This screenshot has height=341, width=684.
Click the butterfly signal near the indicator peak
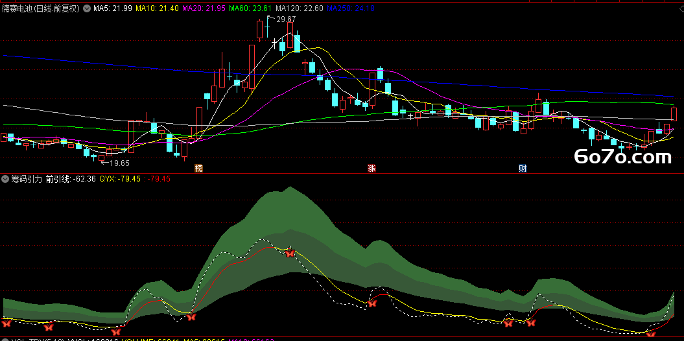[290, 253]
